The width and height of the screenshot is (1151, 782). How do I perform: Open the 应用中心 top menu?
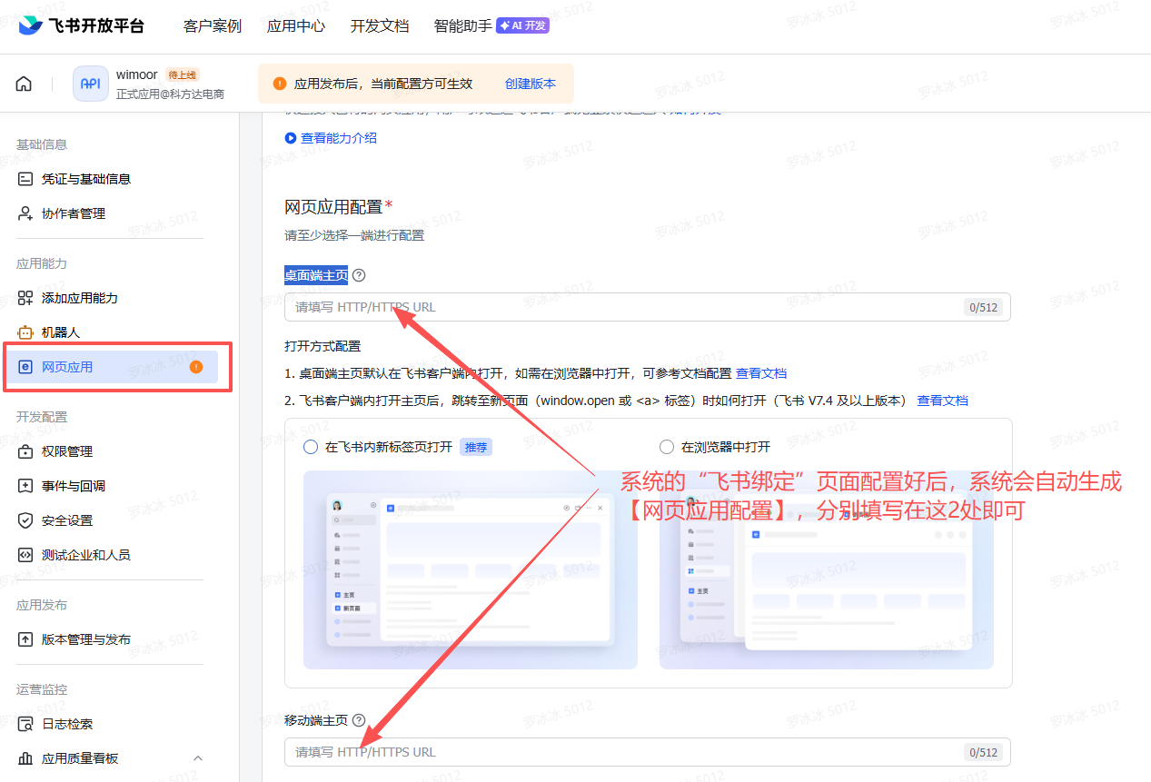tap(296, 25)
